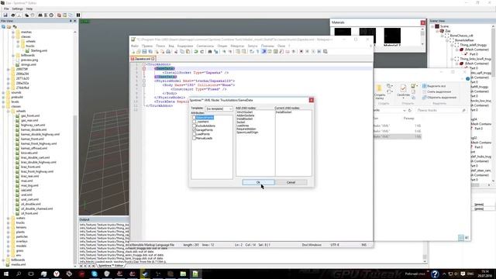
Task: Click Save icon in Notepad++ toolbar
Action: pyautogui.click(x=144, y=52)
